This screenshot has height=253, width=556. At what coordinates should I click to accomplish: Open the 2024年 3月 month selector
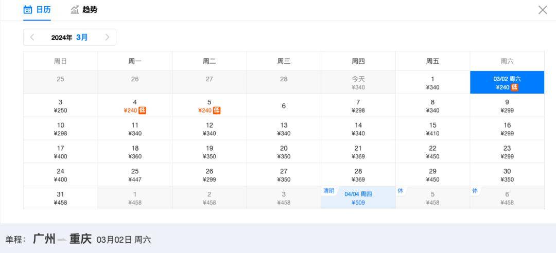[69, 37]
